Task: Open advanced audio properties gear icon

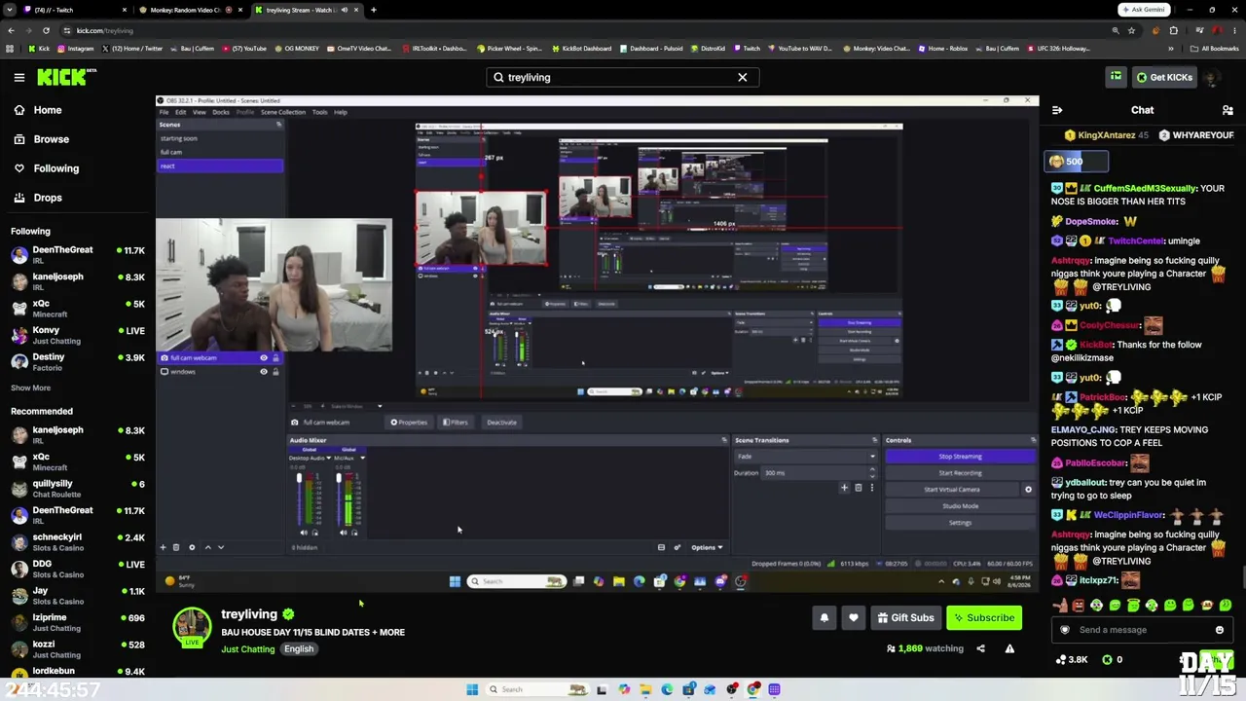Action: coord(678,547)
